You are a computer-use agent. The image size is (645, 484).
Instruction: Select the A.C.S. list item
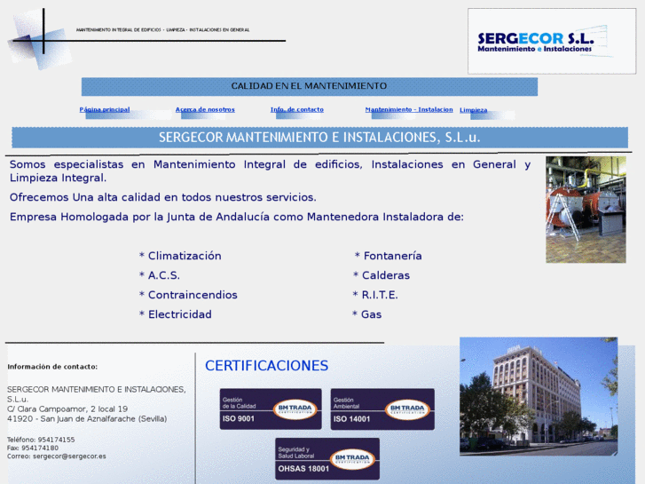(159, 275)
